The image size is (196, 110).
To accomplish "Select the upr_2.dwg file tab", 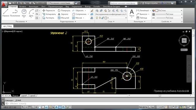I will (7, 26).
